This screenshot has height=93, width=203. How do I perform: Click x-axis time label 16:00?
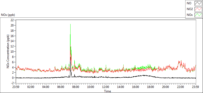coord(136,87)
